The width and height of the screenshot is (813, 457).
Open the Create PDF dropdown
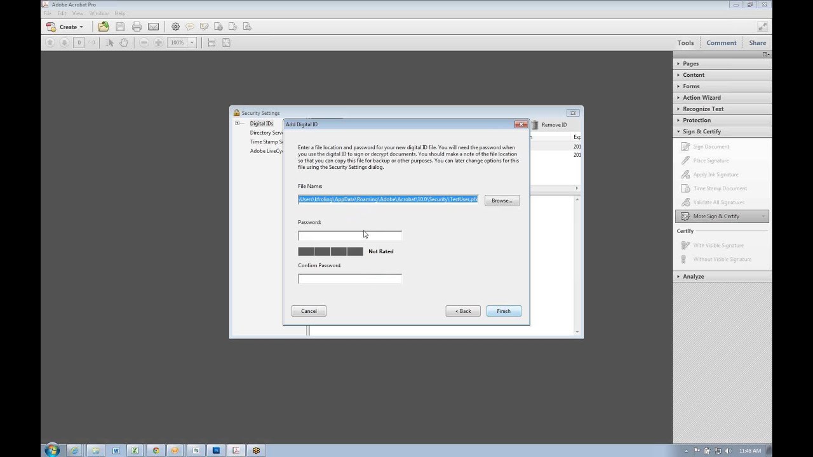coord(64,27)
